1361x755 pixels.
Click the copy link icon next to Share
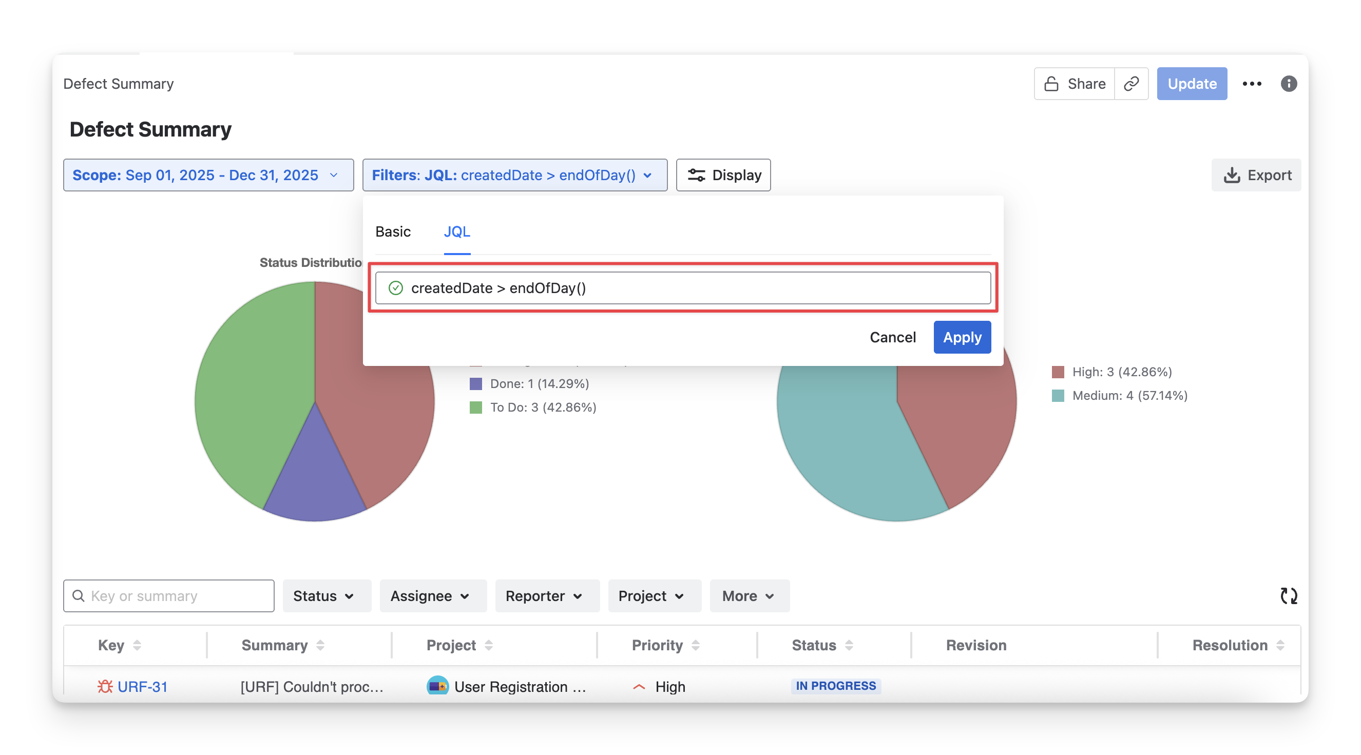click(x=1130, y=84)
